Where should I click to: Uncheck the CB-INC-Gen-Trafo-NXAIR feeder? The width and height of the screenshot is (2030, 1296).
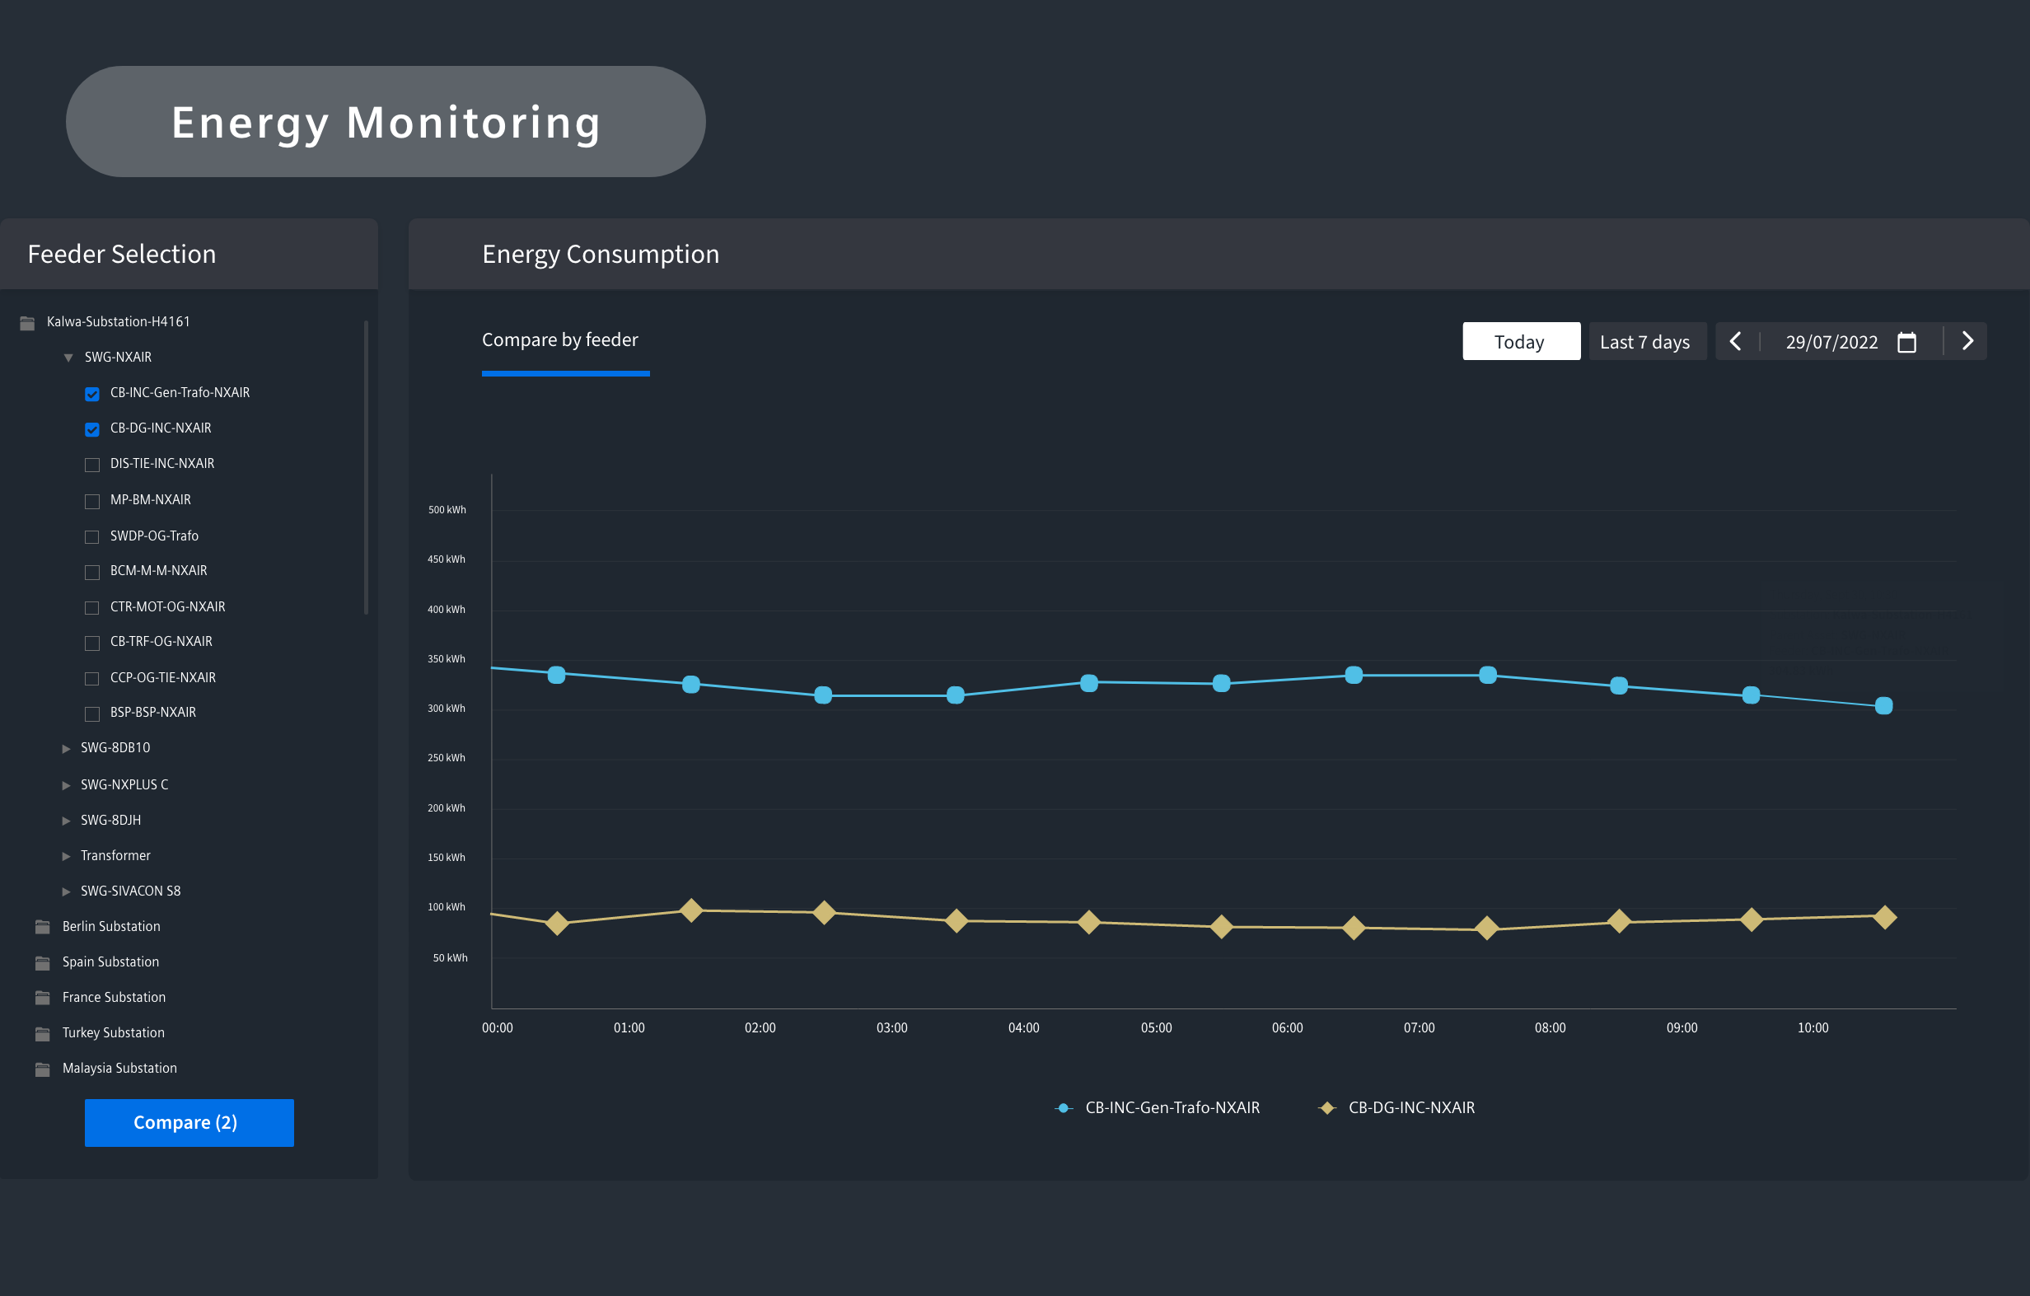92,394
